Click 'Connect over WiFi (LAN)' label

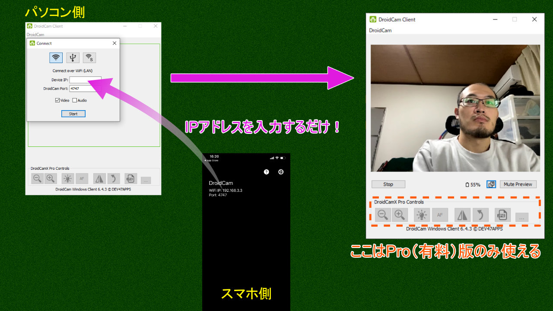tap(73, 71)
